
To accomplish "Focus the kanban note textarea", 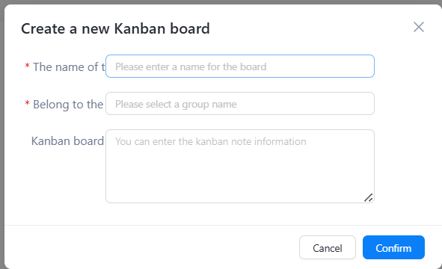I will point(240,166).
